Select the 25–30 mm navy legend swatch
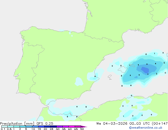 click(54, 127)
